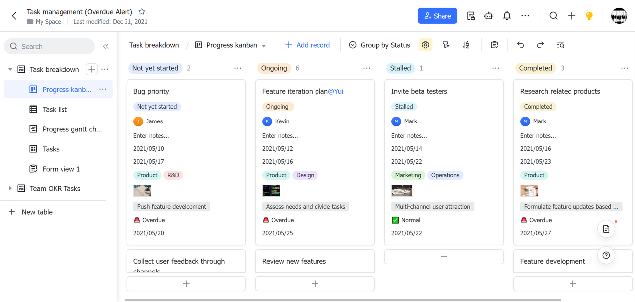Click the blue Share button
Screen dimensions: 635x302
coord(437,16)
